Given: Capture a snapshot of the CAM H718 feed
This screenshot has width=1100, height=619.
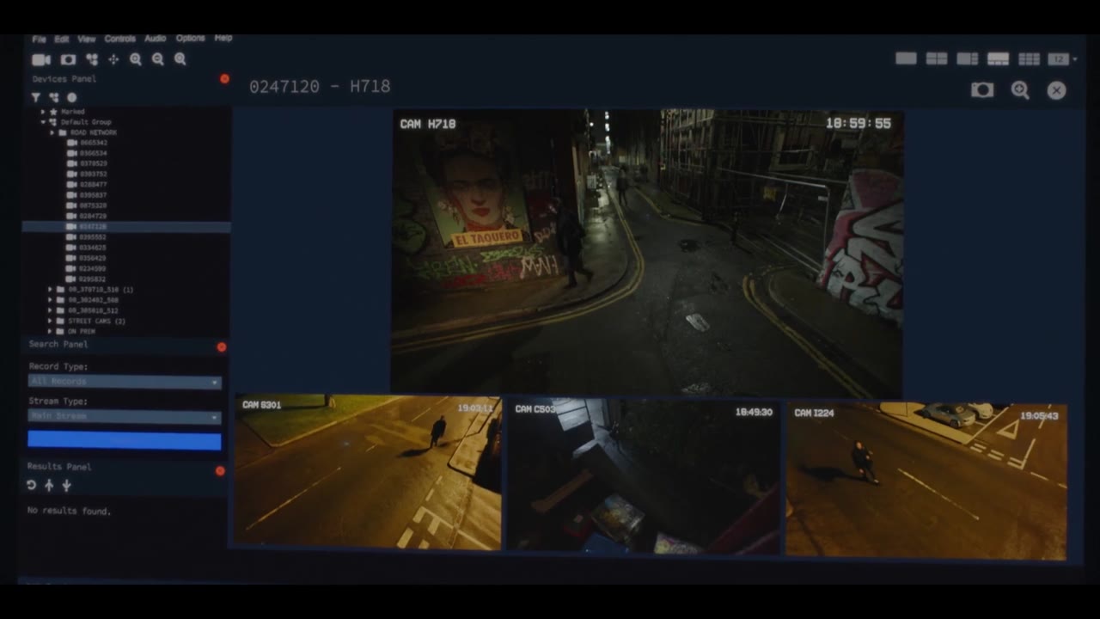Looking at the screenshot, I should pyautogui.click(x=982, y=90).
